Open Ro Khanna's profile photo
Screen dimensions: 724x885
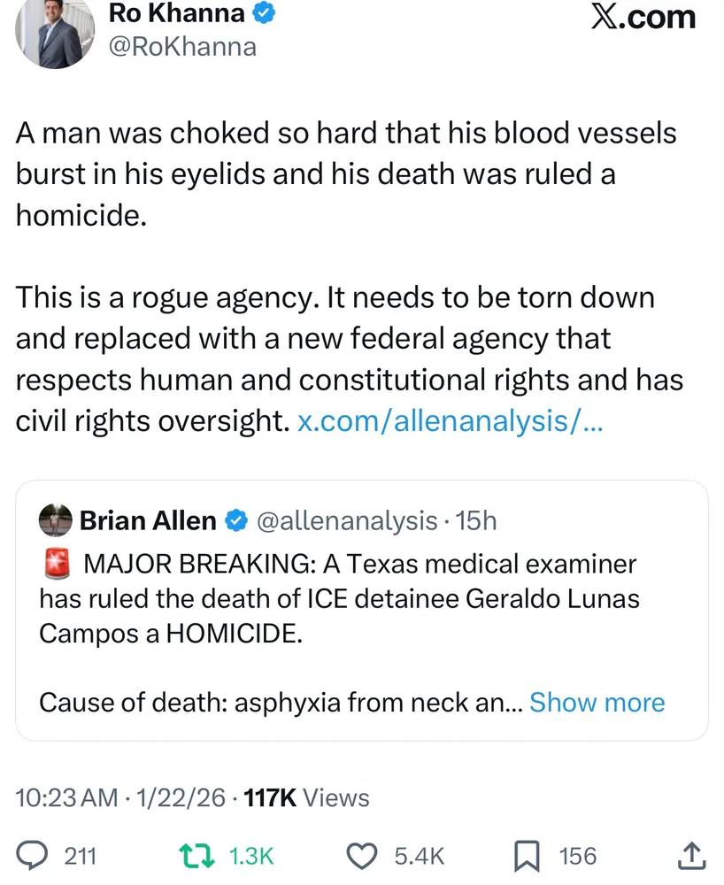(55, 35)
